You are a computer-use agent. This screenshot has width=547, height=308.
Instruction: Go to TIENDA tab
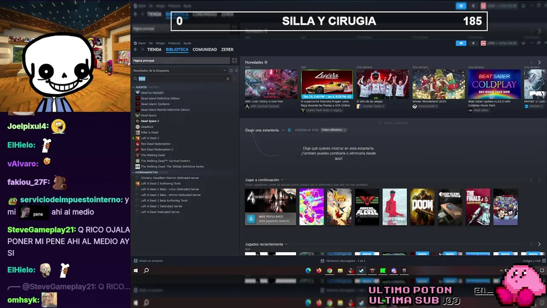pos(154,50)
